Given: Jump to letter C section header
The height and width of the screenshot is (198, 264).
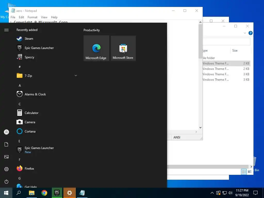Looking at the screenshot, I should [20, 104].
